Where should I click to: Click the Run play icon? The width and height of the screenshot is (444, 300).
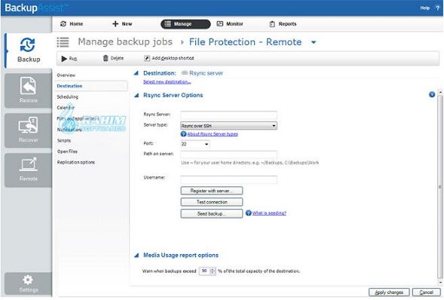click(64, 58)
